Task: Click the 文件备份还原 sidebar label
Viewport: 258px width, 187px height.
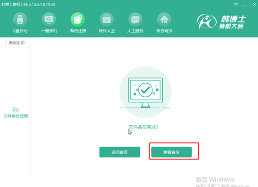Action: (16, 116)
